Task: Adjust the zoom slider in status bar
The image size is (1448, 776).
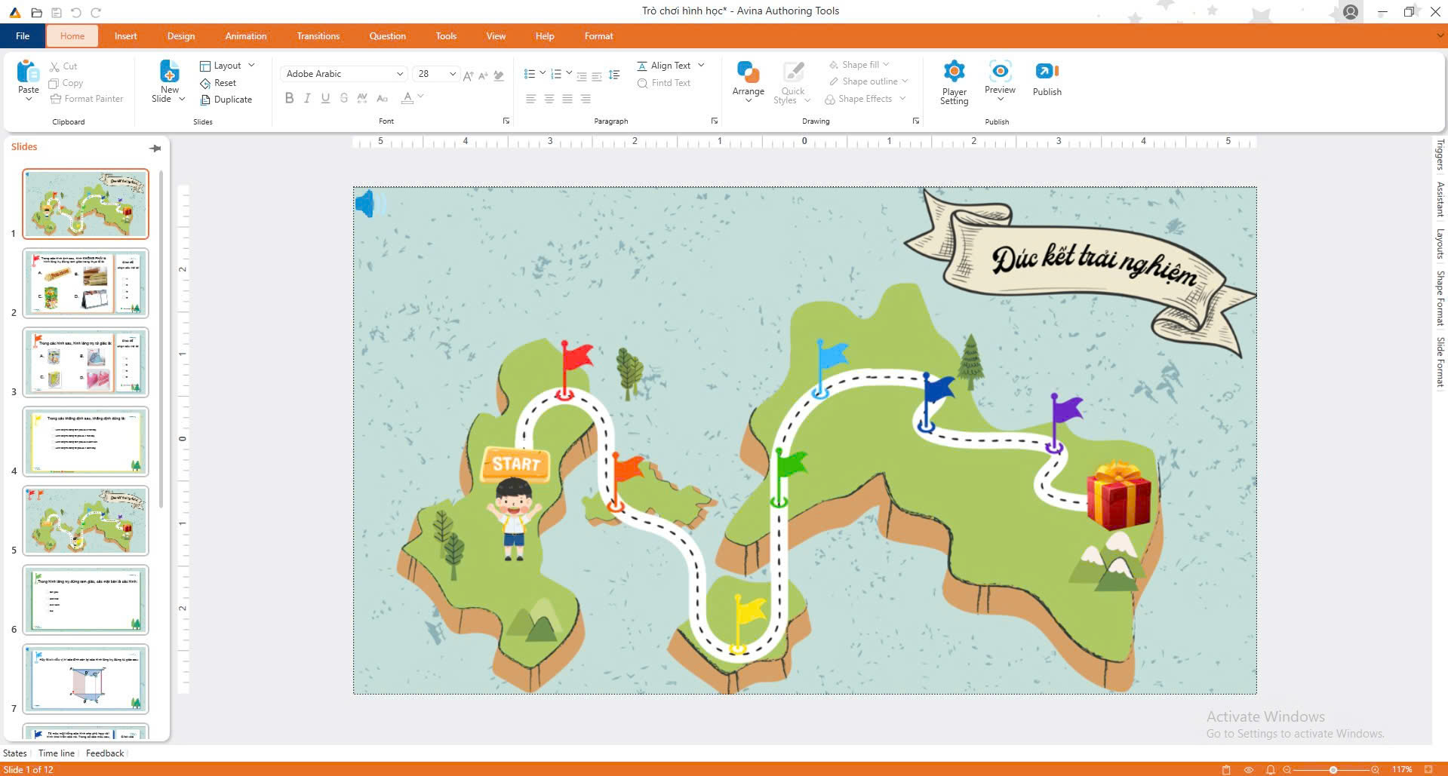Action: tap(1333, 769)
